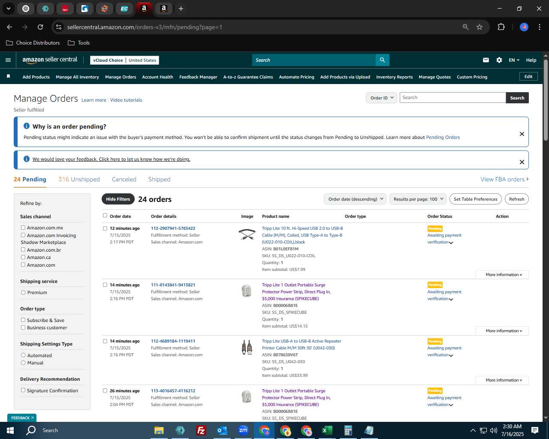Open the Results per page dropdown
Viewport: 549px width, 439px height.
click(418, 199)
